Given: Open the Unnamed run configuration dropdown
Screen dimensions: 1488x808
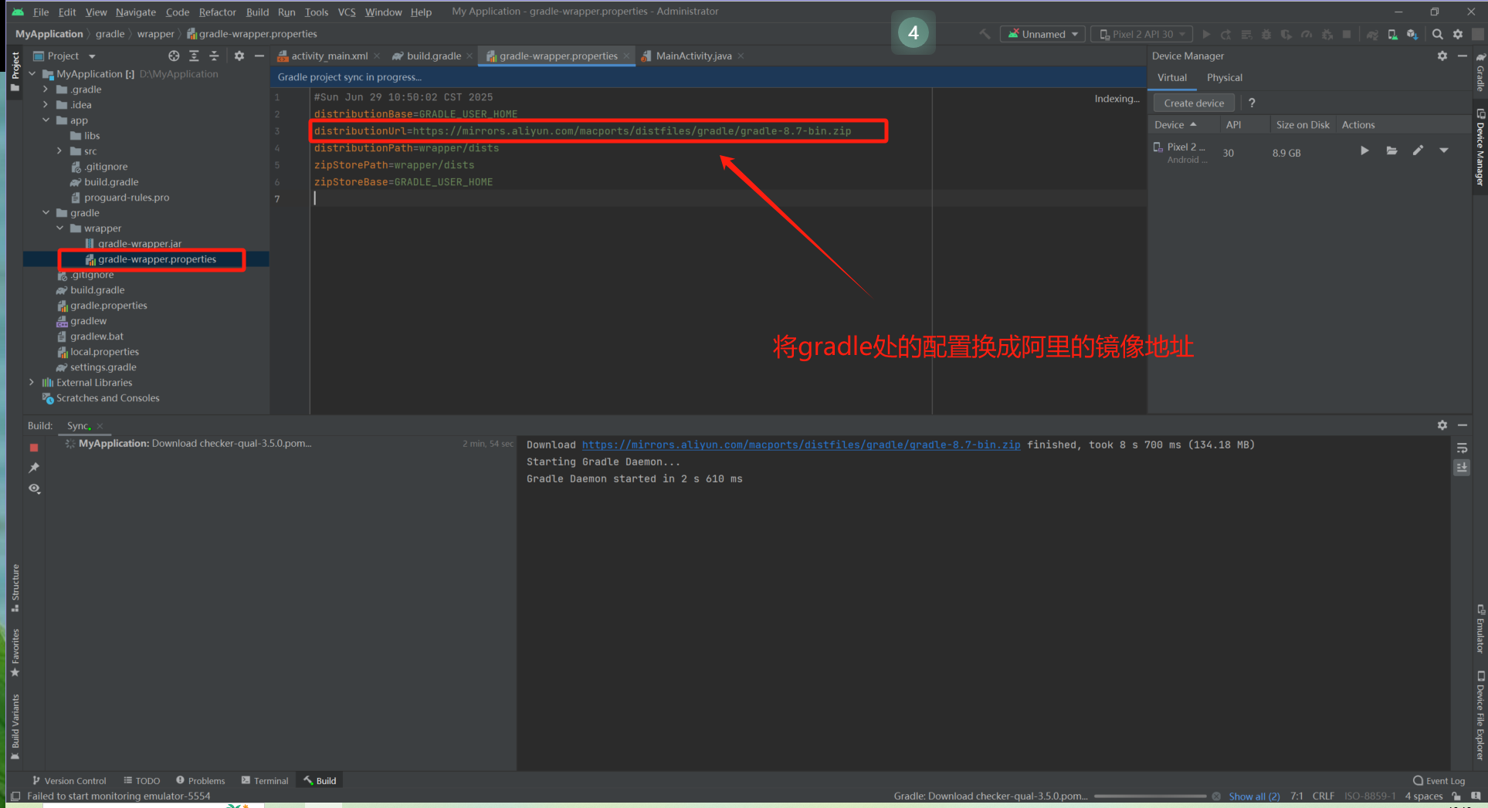Looking at the screenshot, I should (x=1042, y=34).
